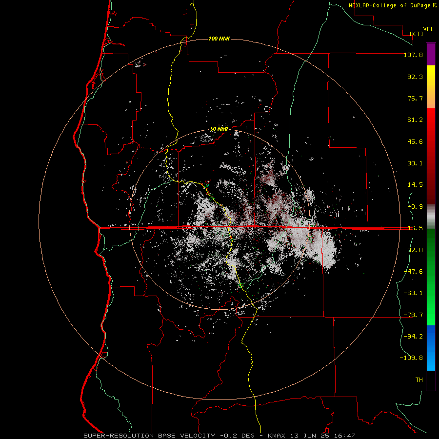Click the NEXLAB-College of DuPage title text
439x439 pixels.
tap(392, 5)
